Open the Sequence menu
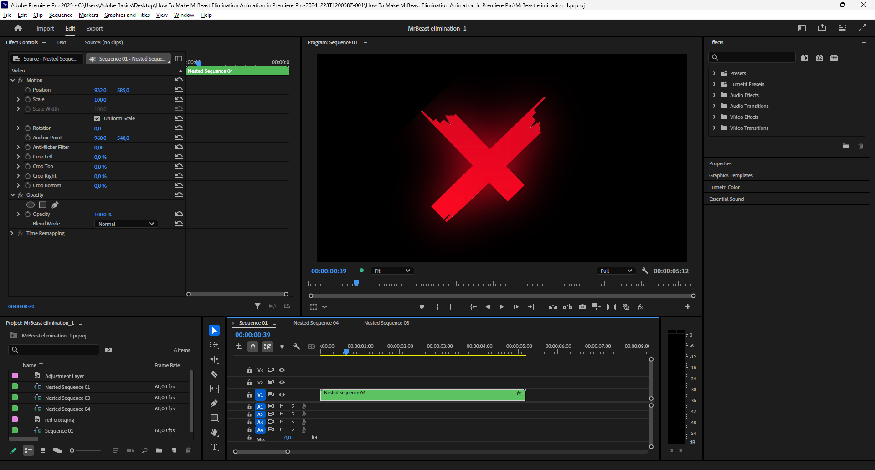The height and width of the screenshot is (470, 875). tap(61, 15)
